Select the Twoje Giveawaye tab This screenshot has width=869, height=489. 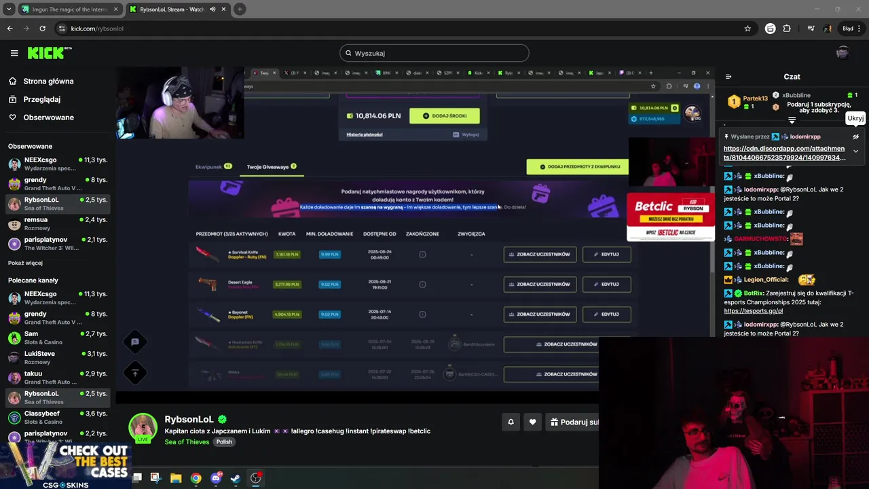pos(271,166)
